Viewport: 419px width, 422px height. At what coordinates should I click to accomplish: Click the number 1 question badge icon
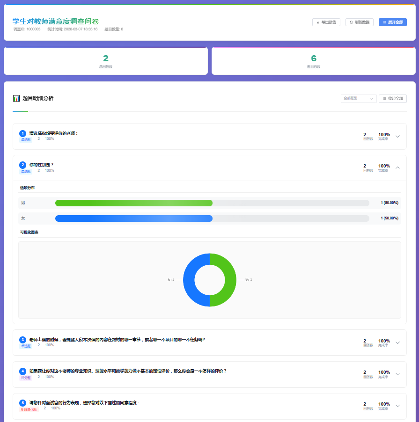click(22, 133)
